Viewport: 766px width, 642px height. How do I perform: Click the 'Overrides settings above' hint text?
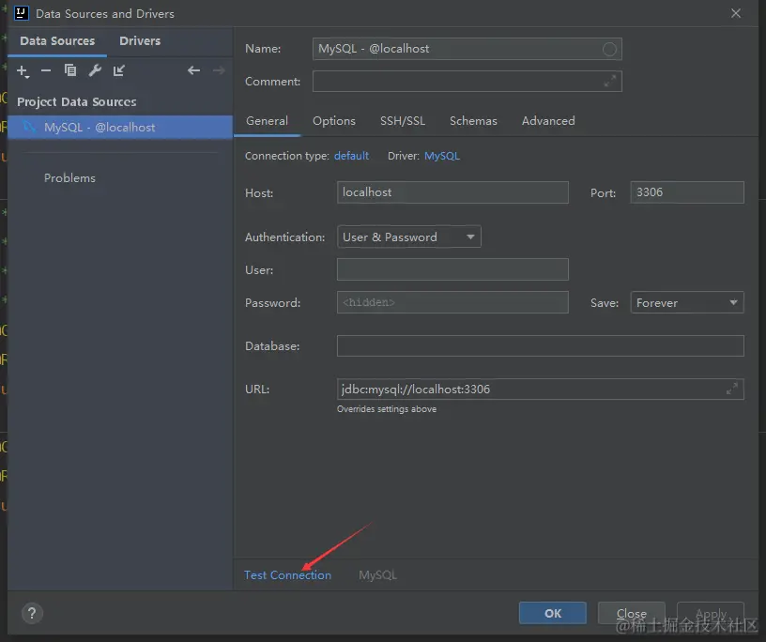[x=387, y=409]
